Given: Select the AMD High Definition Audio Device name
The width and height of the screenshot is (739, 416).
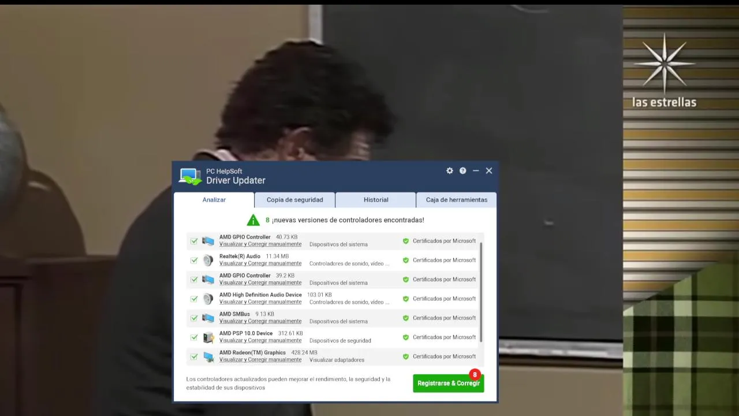Looking at the screenshot, I should [x=260, y=295].
